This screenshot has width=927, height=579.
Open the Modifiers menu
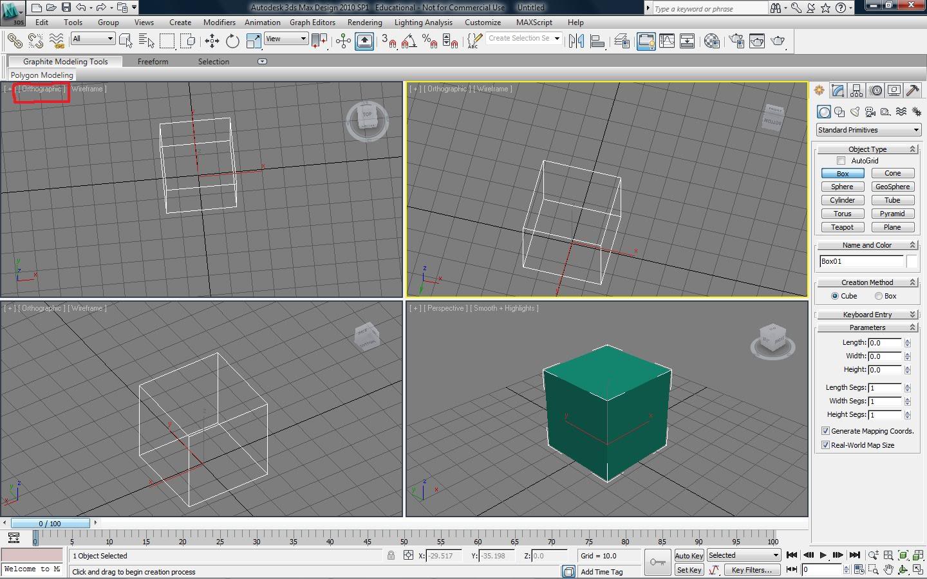[219, 23]
